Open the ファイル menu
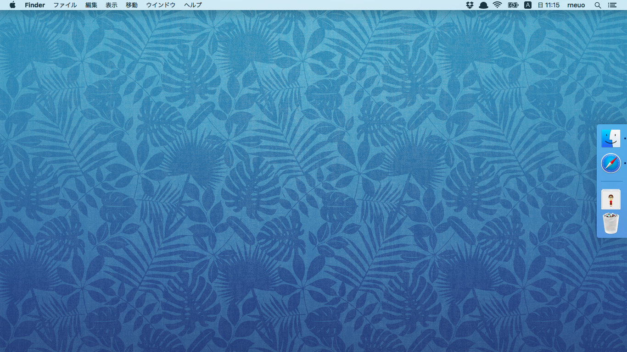Viewport: 627px width, 352px height. tap(65, 5)
